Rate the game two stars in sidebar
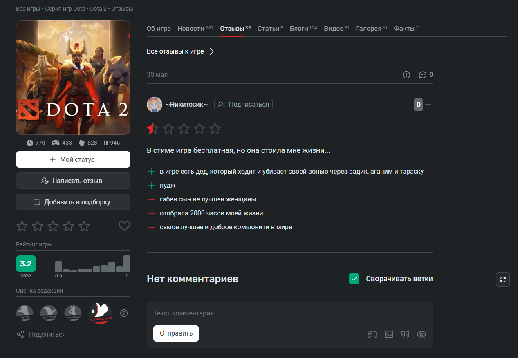This screenshot has width=518, height=358. pyautogui.click(x=38, y=226)
